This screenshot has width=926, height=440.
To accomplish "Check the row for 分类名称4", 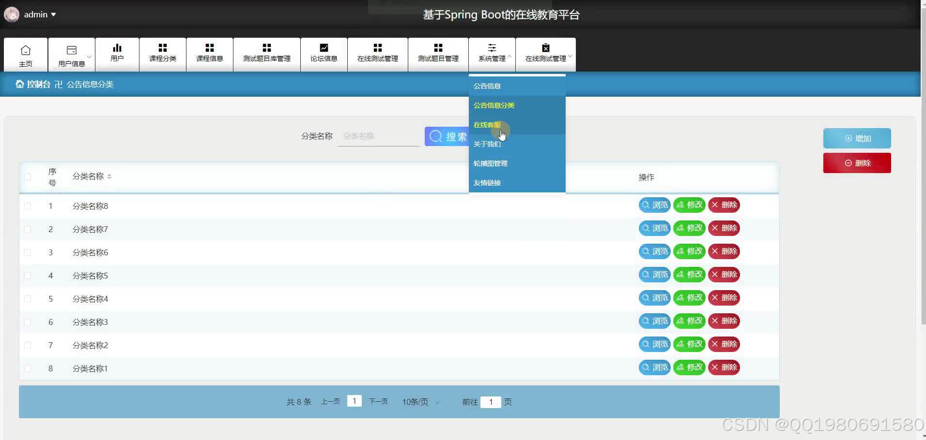I will pyautogui.click(x=28, y=299).
